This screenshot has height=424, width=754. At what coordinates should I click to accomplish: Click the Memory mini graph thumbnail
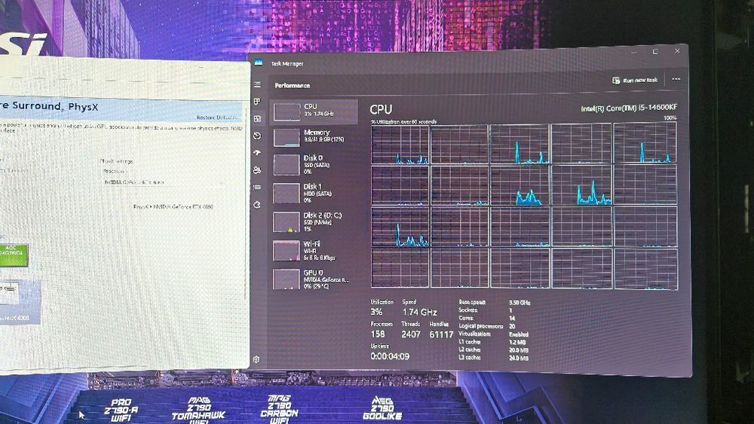287,138
